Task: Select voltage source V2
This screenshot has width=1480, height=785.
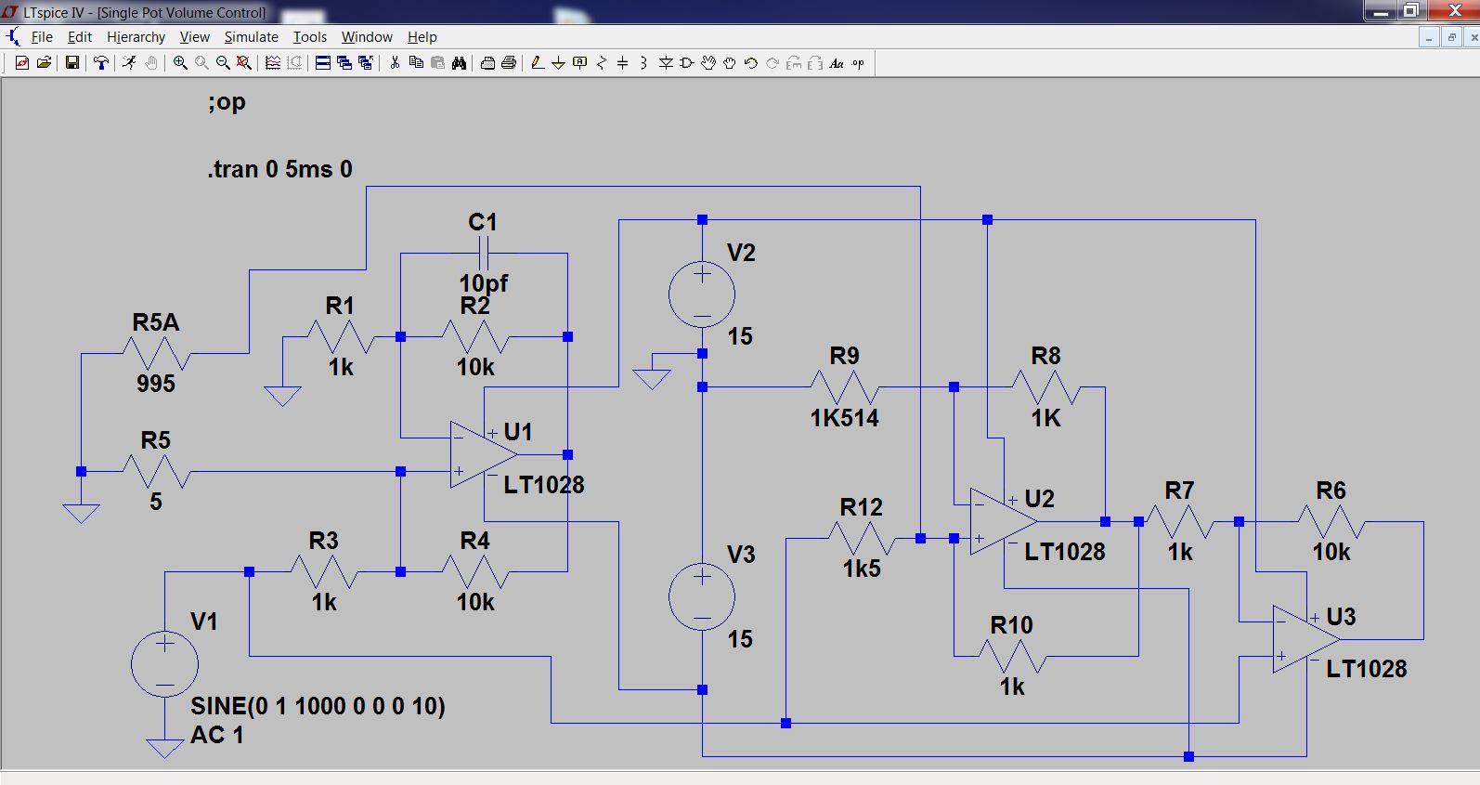Action: pyautogui.click(x=702, y=295)
